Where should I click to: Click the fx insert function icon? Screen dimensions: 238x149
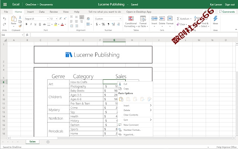click(x=27, y=35)
